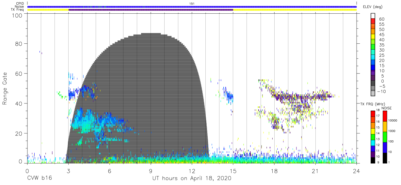401x185 pixels.
Task: Click the CVW b16 radar beam label
Action: point(39,178)
